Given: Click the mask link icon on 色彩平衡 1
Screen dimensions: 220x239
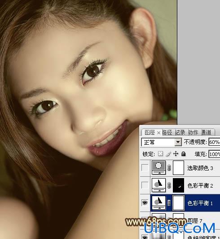Looking at the screenshot, I should click(169, 203).
